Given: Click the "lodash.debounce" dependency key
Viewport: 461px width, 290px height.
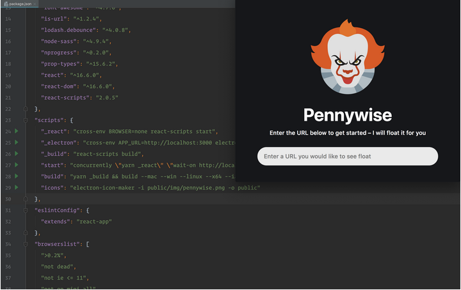Looking at the screenshot, I should coord(68,30).
